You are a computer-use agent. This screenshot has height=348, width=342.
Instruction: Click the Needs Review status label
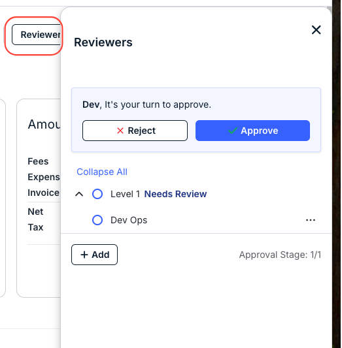[175, 194]
